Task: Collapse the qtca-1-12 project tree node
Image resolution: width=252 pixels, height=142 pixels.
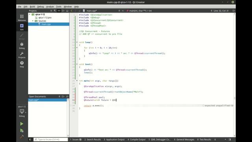Action: click(30, 14)
